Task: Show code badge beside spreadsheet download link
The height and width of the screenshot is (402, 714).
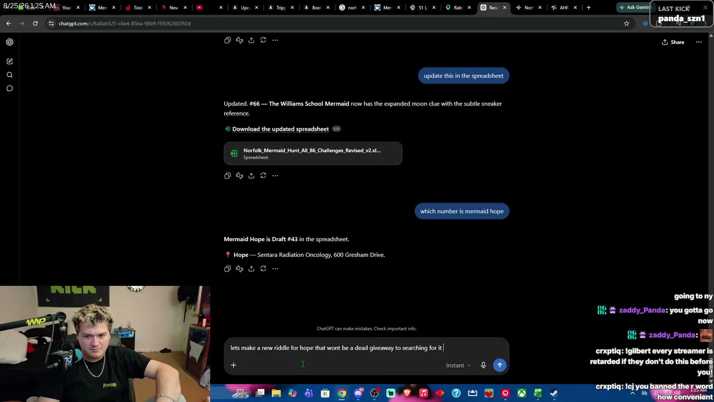Action: point(336,129)
